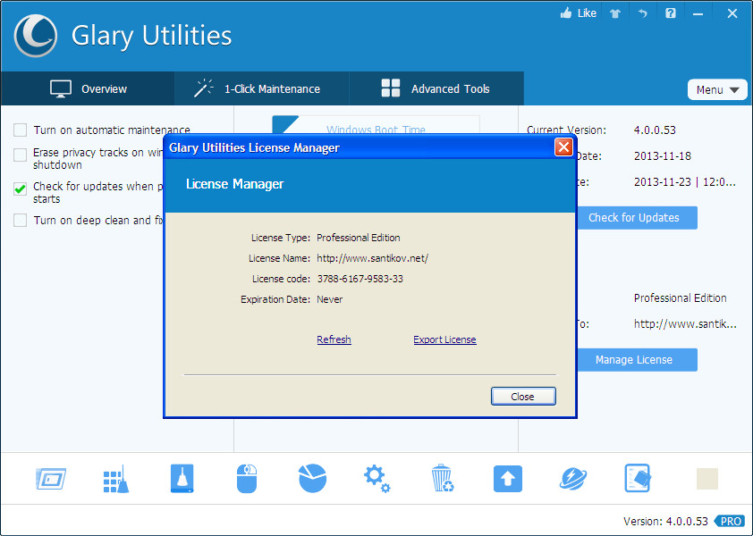Click the license code 3788-6167-9583-33
The height and width of the screenshot is (536, 753).
point(360,279)
